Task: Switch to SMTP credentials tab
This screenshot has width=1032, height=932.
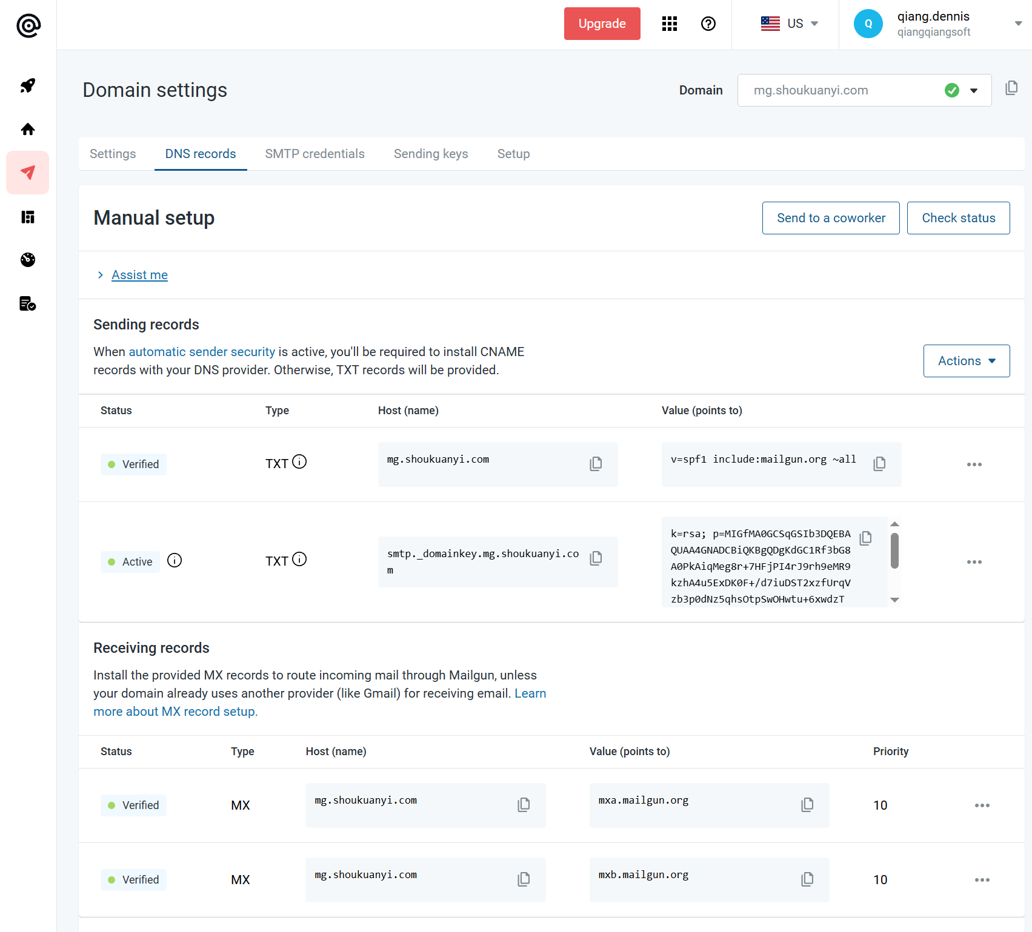Action: pyautogui.click(x=315, y=154)
